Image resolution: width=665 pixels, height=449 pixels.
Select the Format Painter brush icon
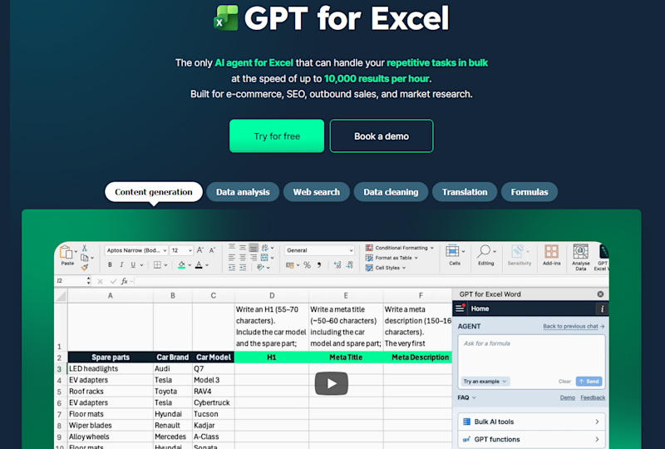click(85, 267)
